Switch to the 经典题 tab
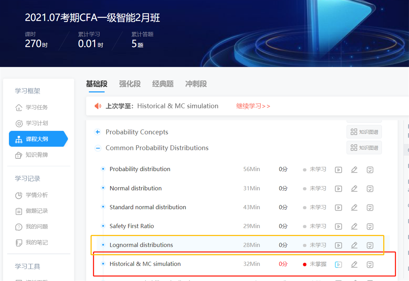Screen dimensions: 409x281 coord(163,84)
